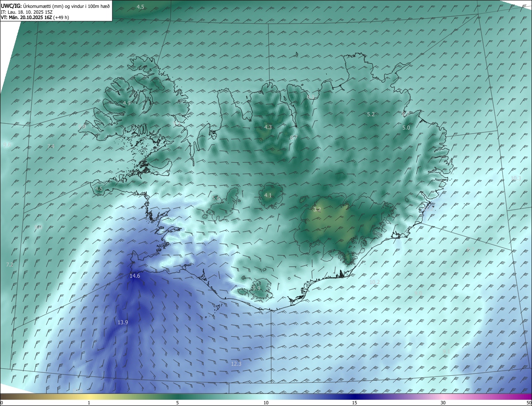Click the 9.1 value on the map
Image resolution: width=532 pixels, height=406 pixels.
(446, 352)
